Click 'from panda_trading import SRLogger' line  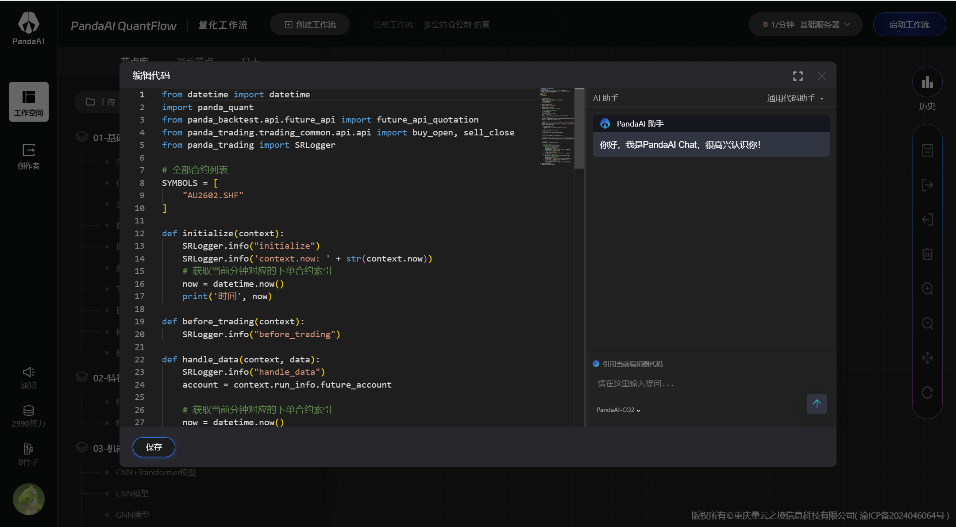coord(249,145)
